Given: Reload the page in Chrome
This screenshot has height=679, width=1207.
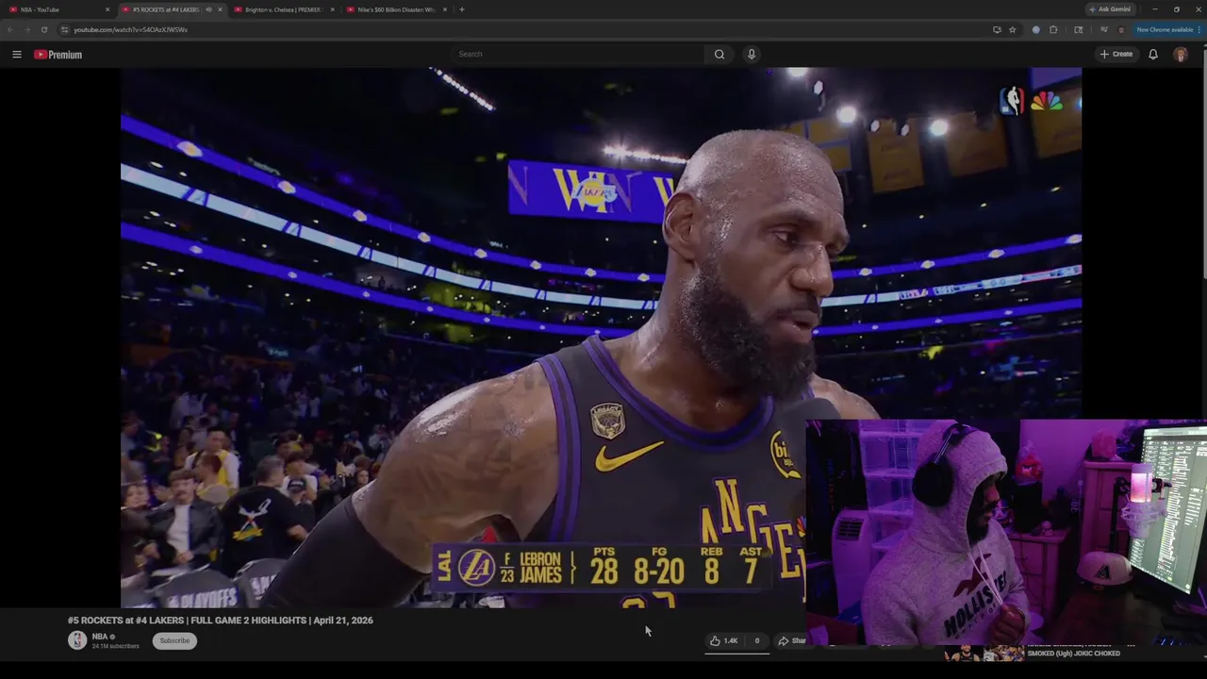Looking at the screenshot, I should click(x=43, y=29).
